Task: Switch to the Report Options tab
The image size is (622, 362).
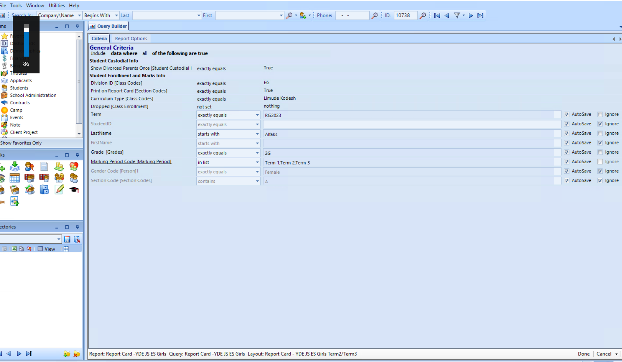Action: click(131, 39)
